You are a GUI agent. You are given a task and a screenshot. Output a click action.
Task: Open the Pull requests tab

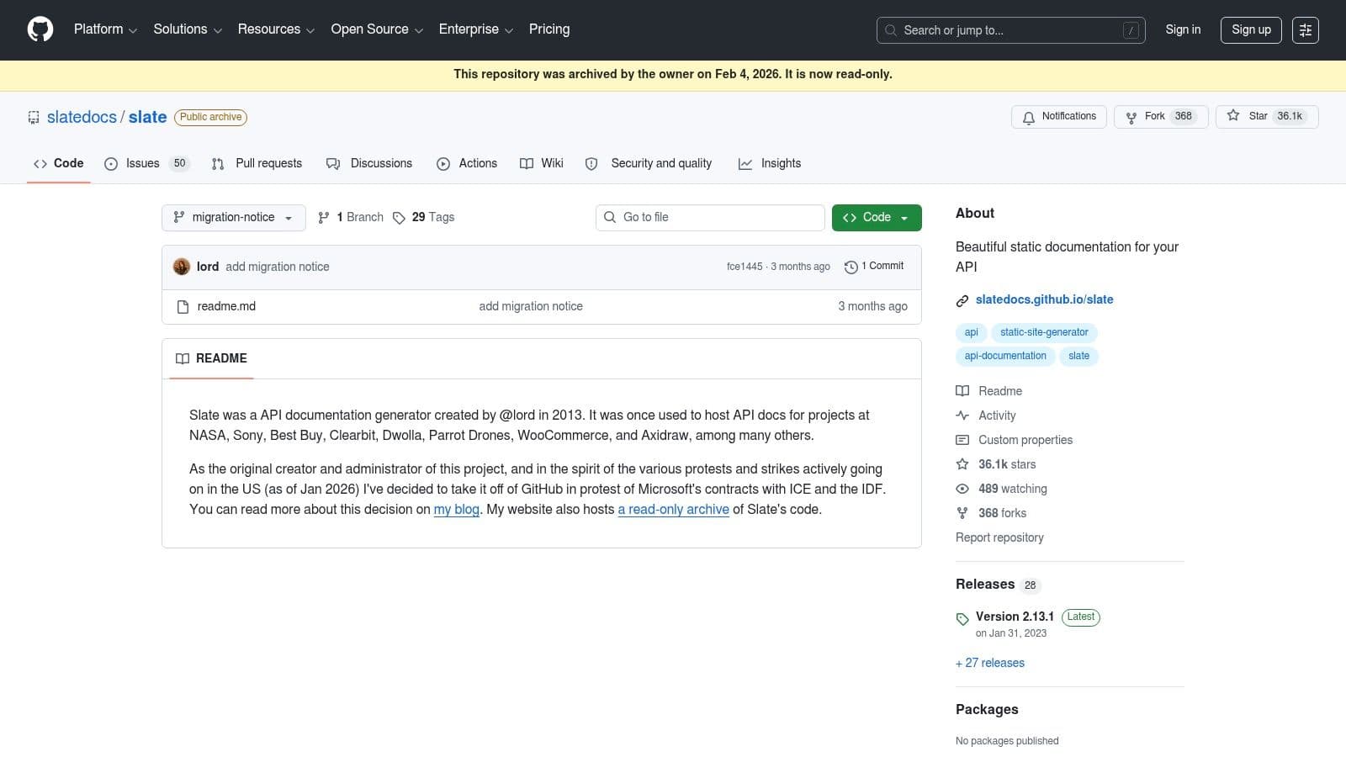pyautogui.click(x=257, y=163)
